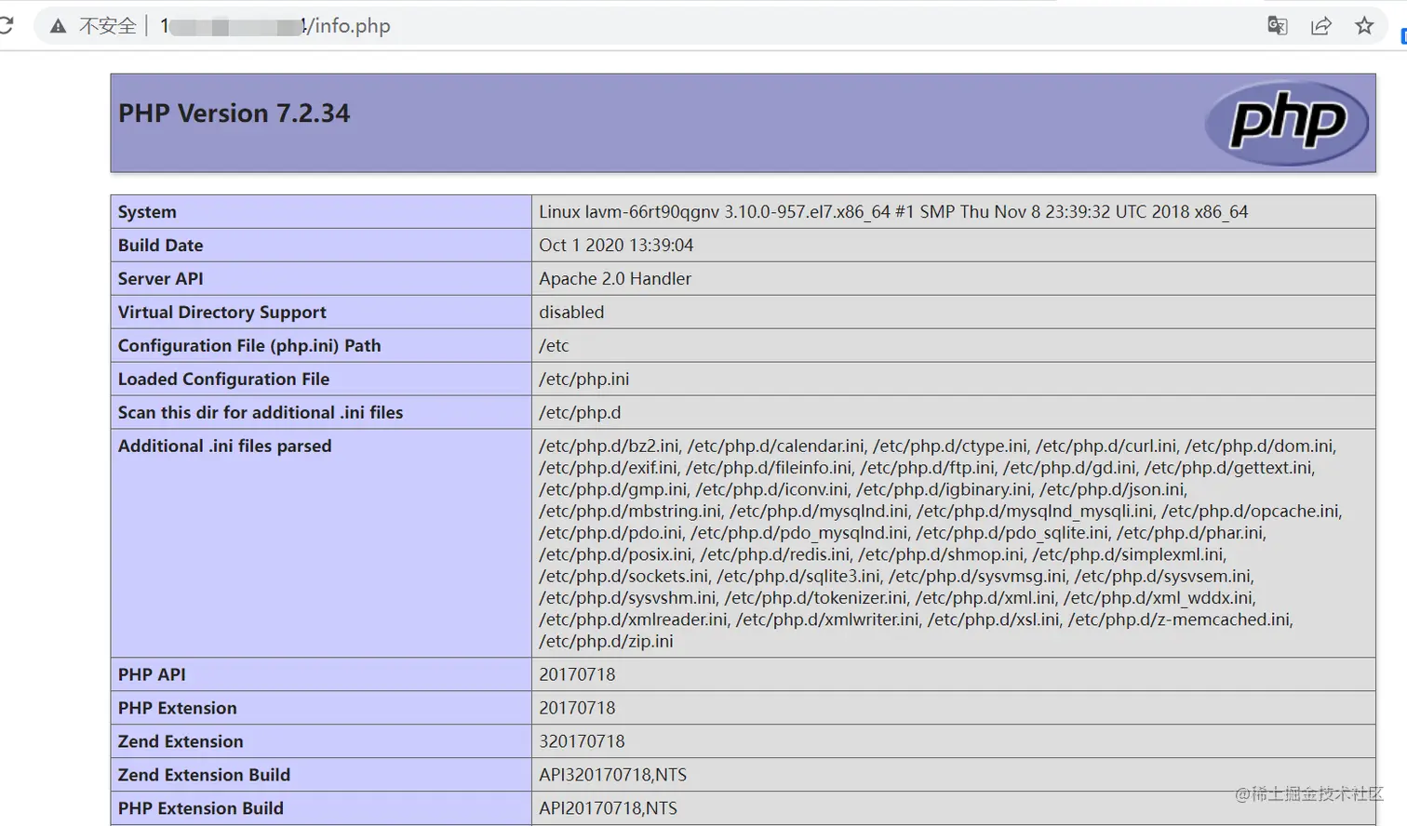
Task: Open the translate page icon
Action: tap(1278, 25)
